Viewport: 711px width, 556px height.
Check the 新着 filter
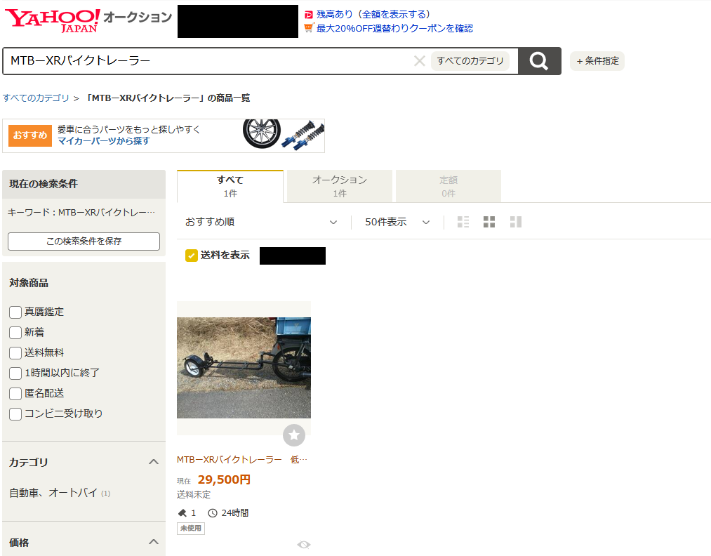(x=15, y=333)
